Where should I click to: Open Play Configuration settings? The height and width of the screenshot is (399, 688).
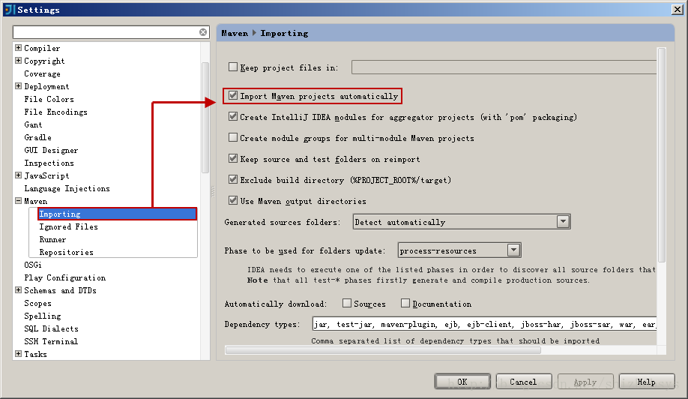(x=65, y=277)
